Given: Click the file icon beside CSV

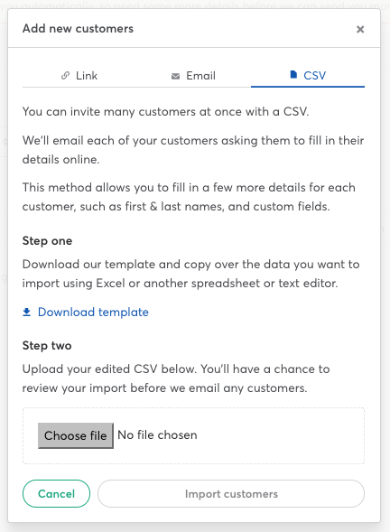Looking at the screenshot, I should [293, 75].
